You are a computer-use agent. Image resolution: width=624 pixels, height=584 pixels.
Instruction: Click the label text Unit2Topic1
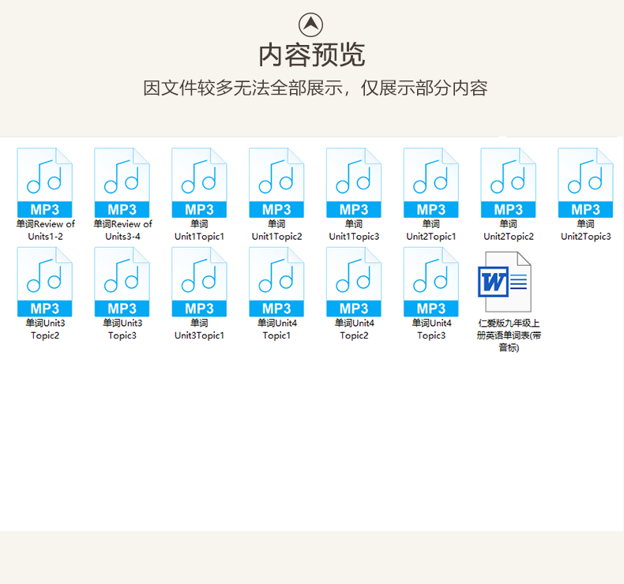[x=431, y=237]
